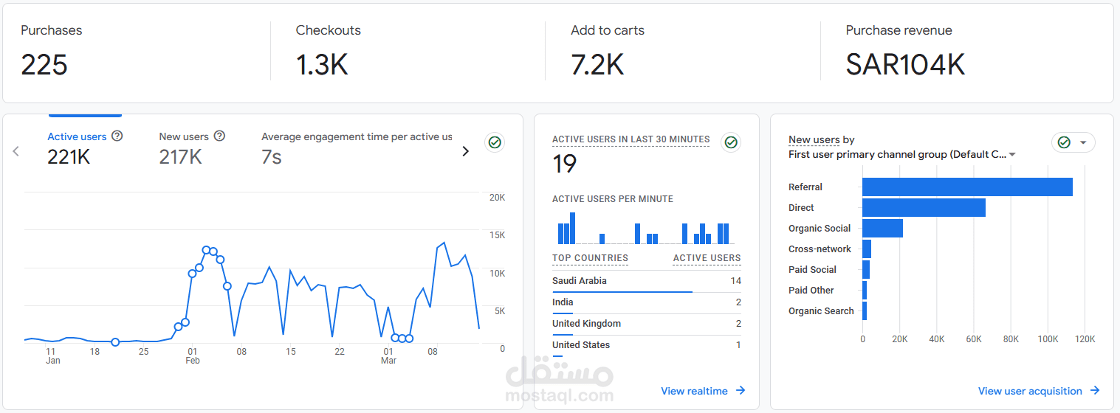Viewport: 1120px width, 413px height.
Task: Click the arrow icon beside View user acquisition
Action: click(x=1095, y=391)
